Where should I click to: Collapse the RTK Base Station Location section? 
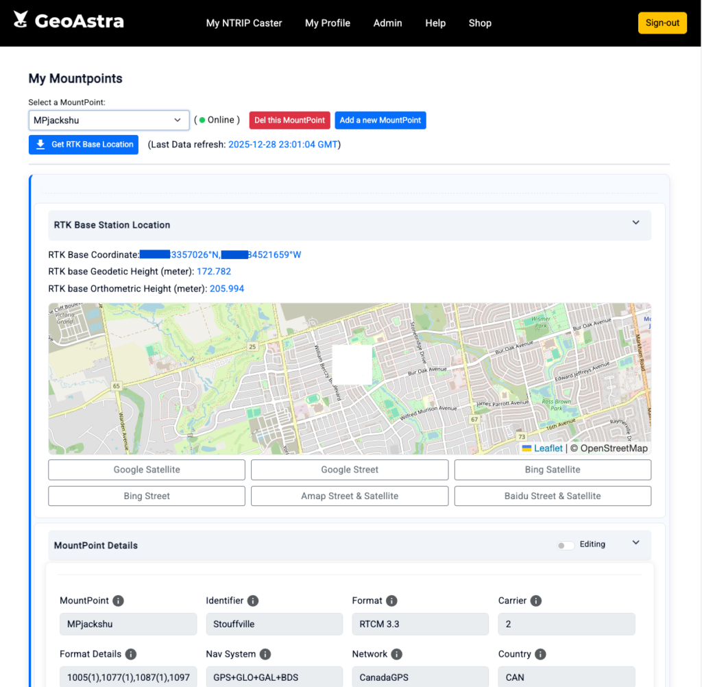coord(636,223)
